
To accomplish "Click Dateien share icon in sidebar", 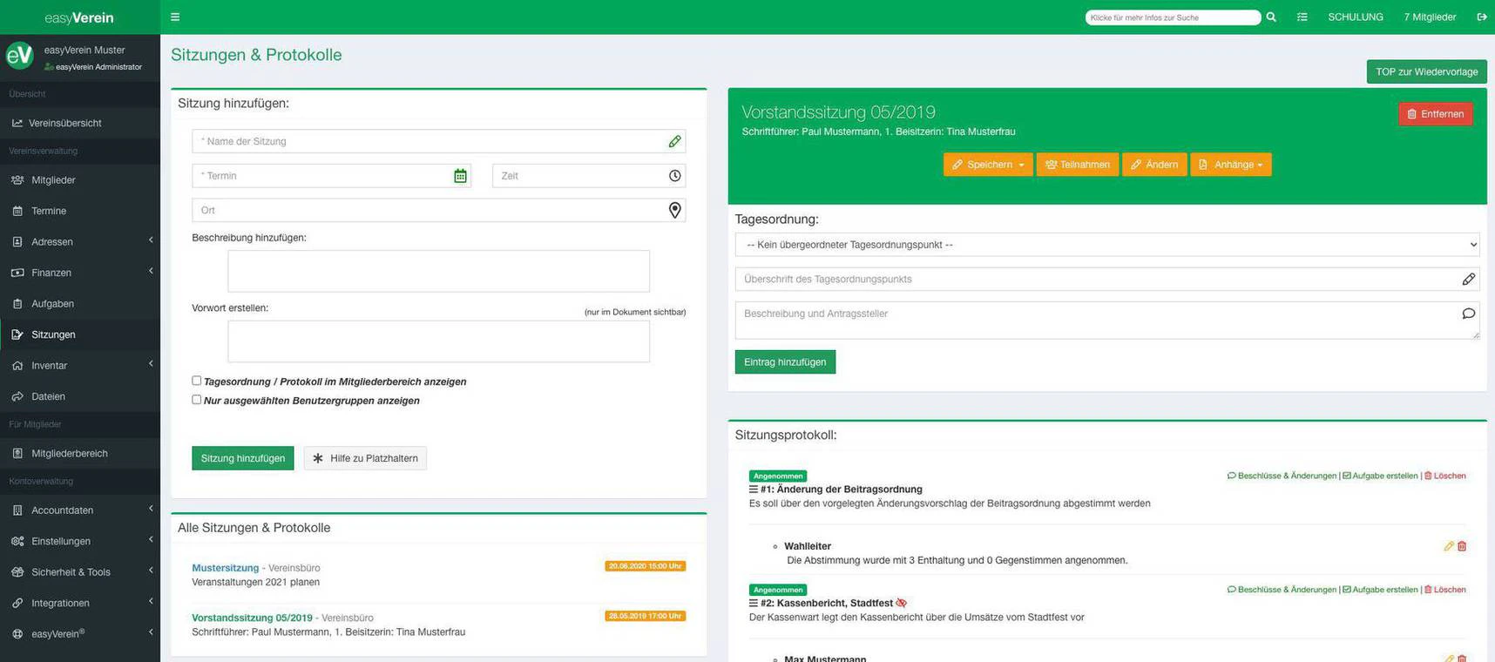I will [x=17, y=396].
